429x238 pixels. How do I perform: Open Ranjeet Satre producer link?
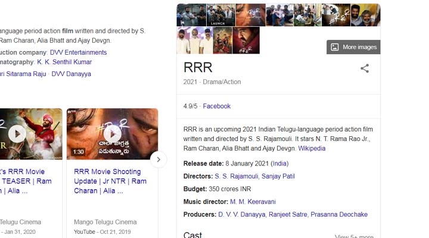point(288,214)
